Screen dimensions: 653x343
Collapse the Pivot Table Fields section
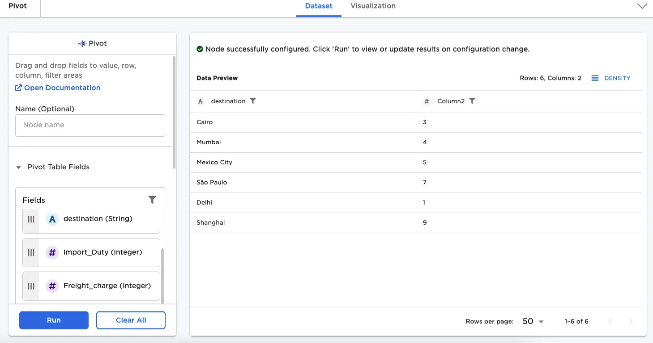[x=19, y=167]
